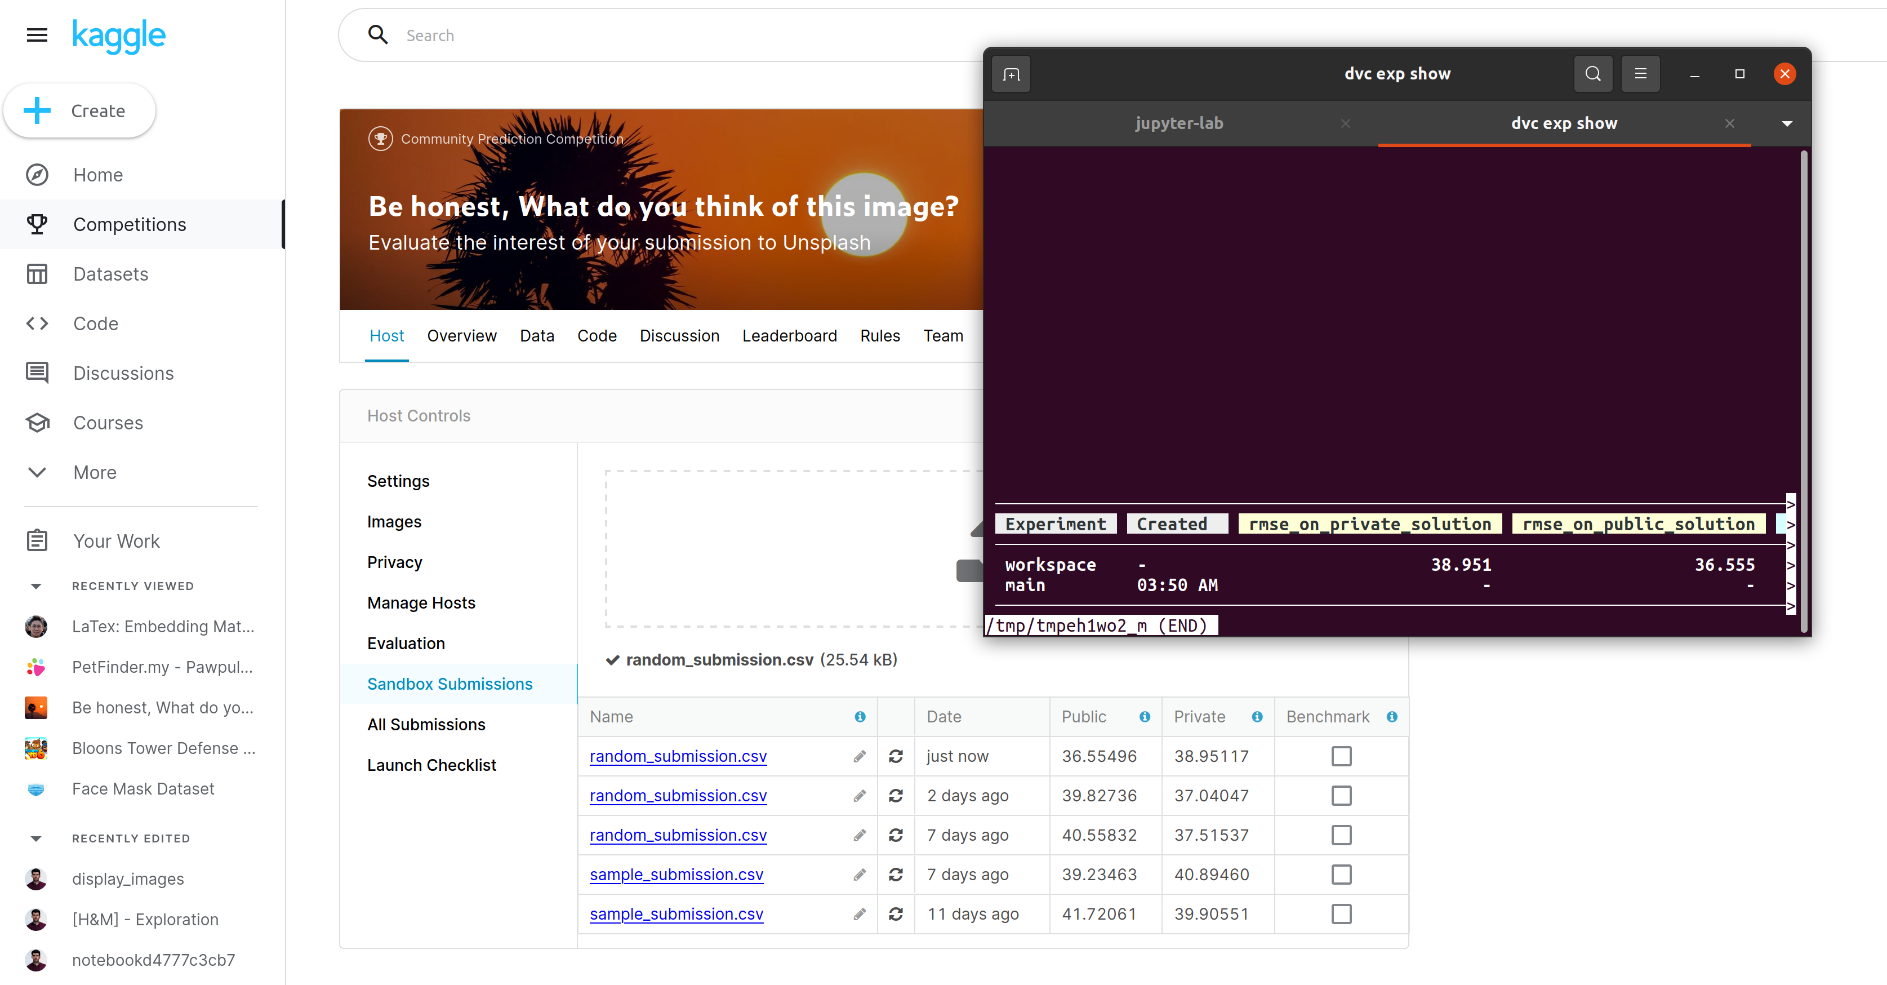Click in the Kaggle search field
This screenshot has height=985, width=1887.
[x=659, y=35]
